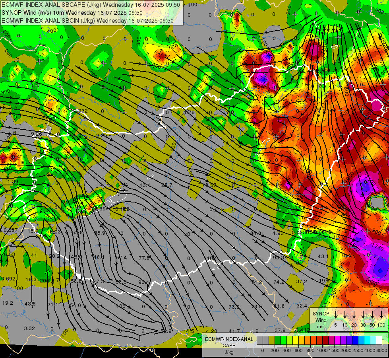Click the 35.9 value on the map
Image resolution: width=389 pixels, height=358 pixels.
100,233
